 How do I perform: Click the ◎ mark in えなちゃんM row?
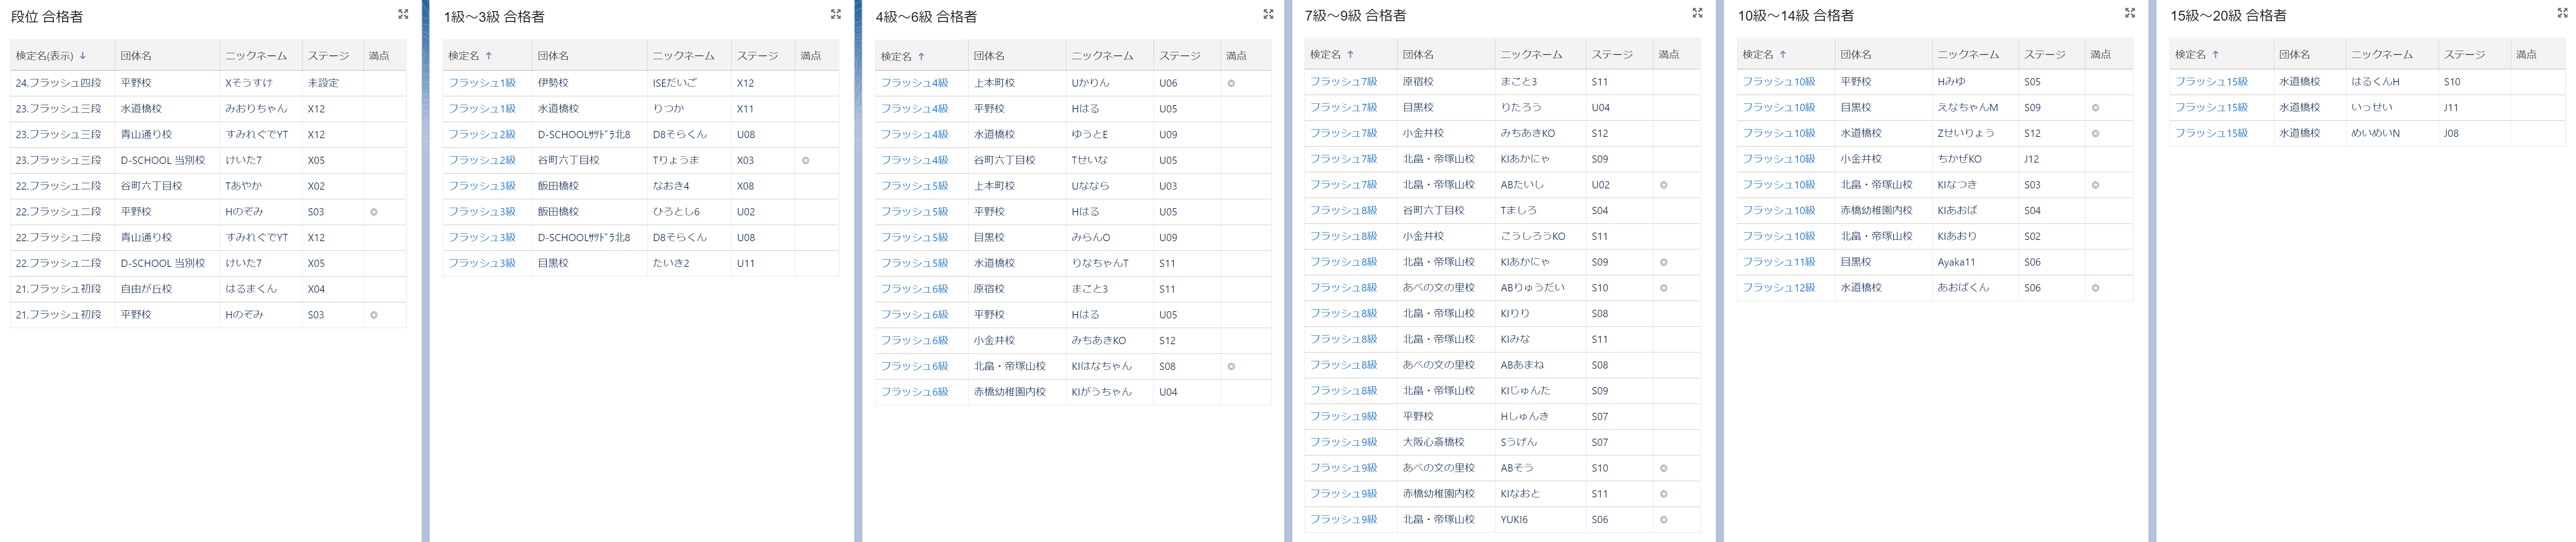(x=2095, y=108)
